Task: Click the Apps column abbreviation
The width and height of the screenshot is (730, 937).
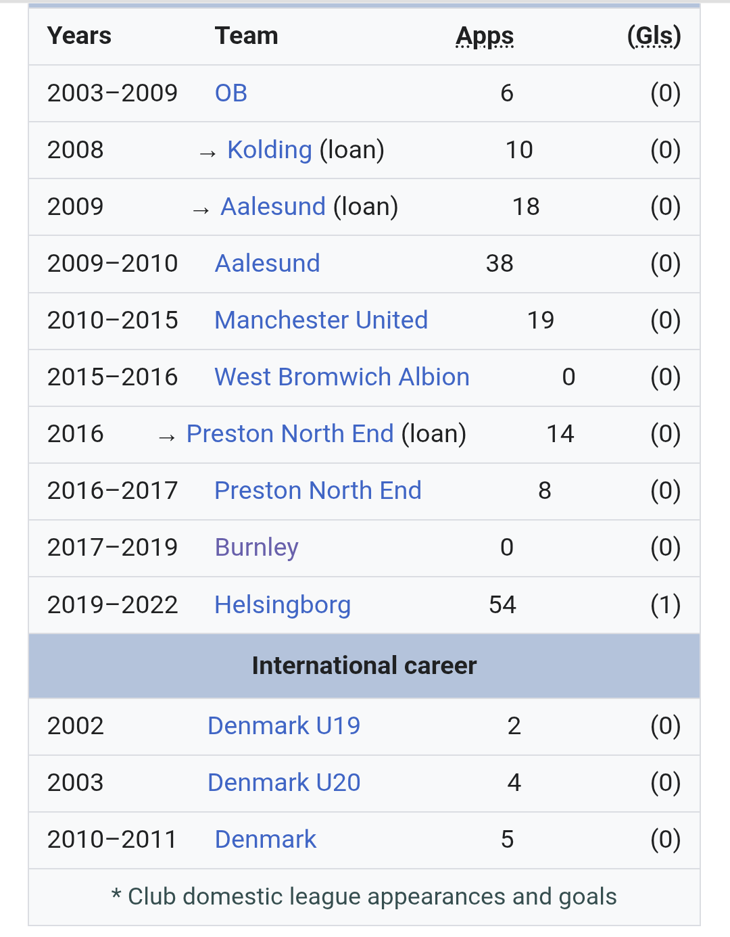Action: pos(485,37)
